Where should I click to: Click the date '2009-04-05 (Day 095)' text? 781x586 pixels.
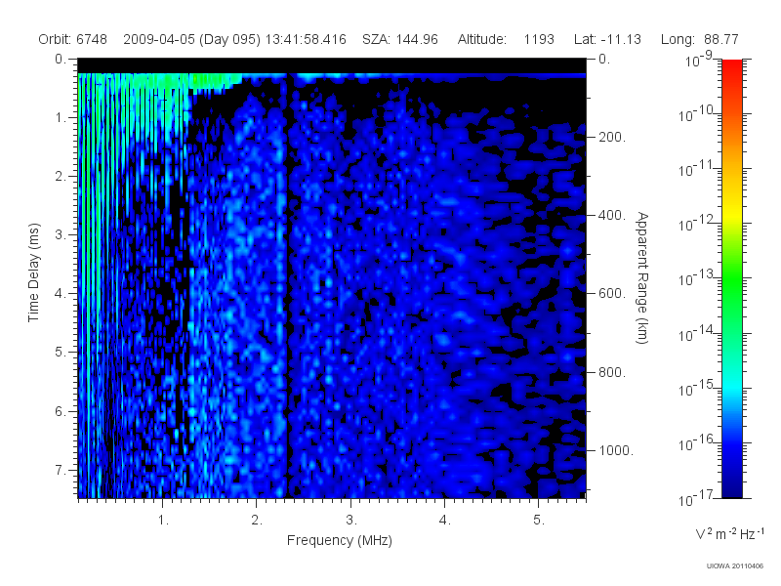[191, 39]
